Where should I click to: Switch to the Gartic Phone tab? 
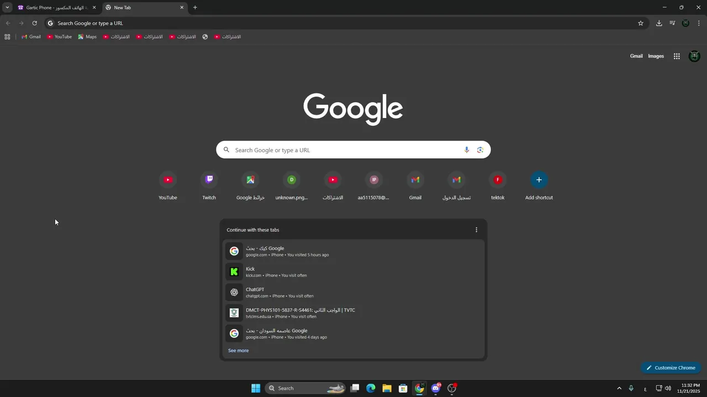pos(57,8)
